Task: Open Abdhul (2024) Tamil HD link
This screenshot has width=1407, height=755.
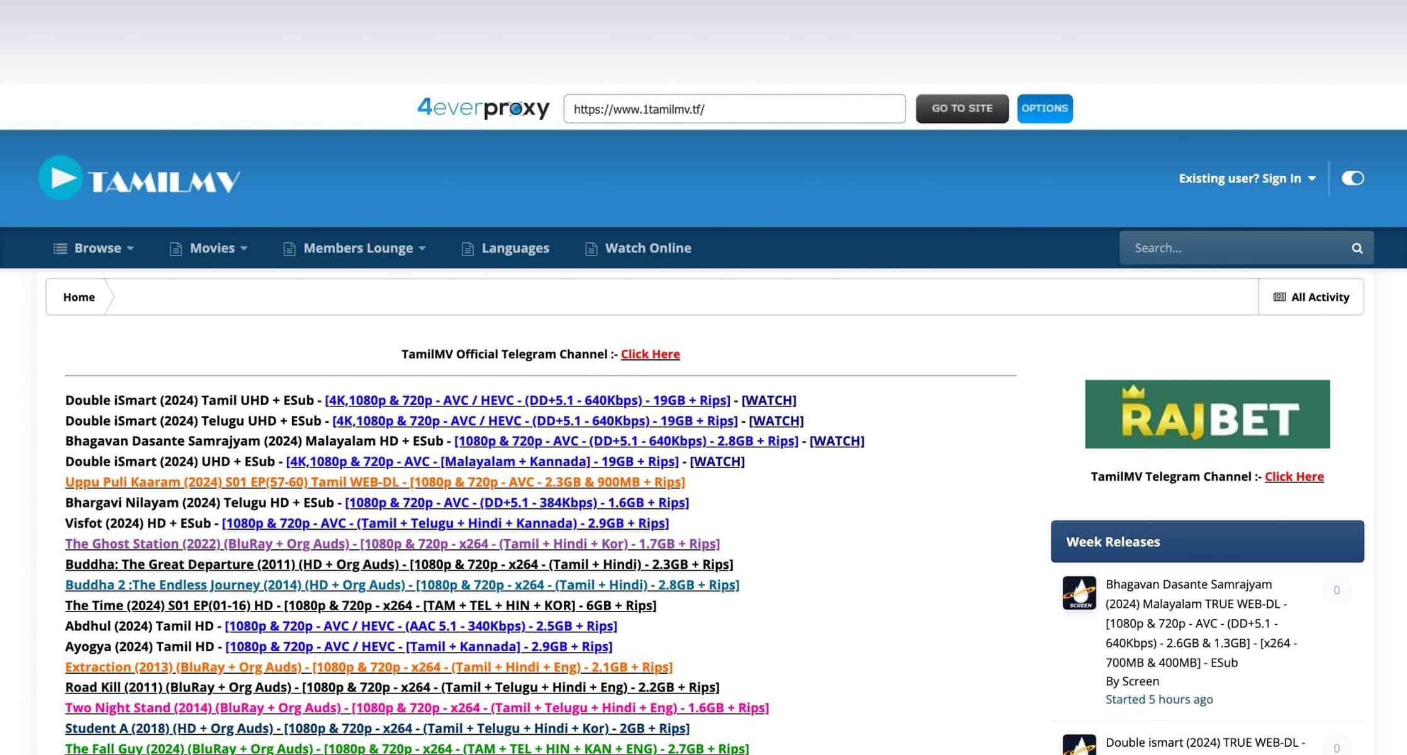Action: 421,626
